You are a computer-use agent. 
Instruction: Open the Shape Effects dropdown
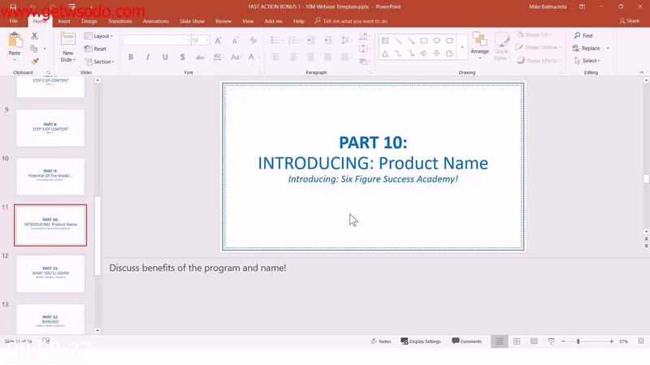[539, 60]
